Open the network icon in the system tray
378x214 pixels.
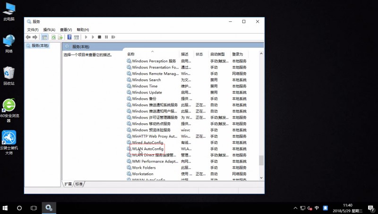pyautogui.click(x=302, y=208)
